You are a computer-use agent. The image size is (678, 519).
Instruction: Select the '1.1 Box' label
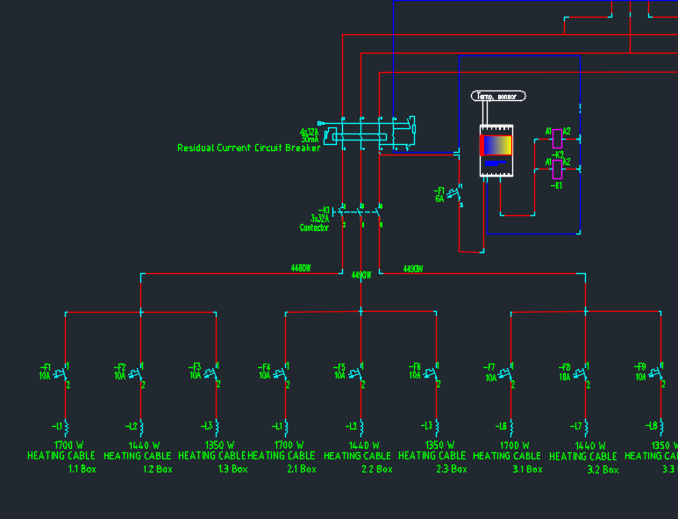82,469
